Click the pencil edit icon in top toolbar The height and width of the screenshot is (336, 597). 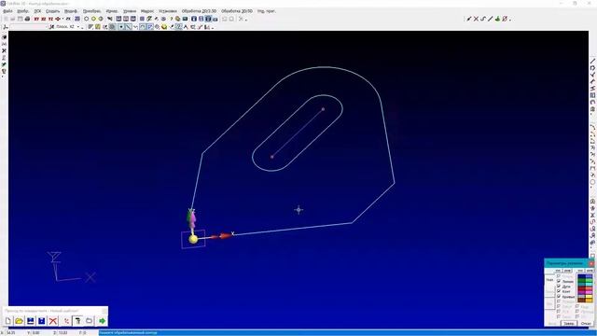tap(149, 19)
